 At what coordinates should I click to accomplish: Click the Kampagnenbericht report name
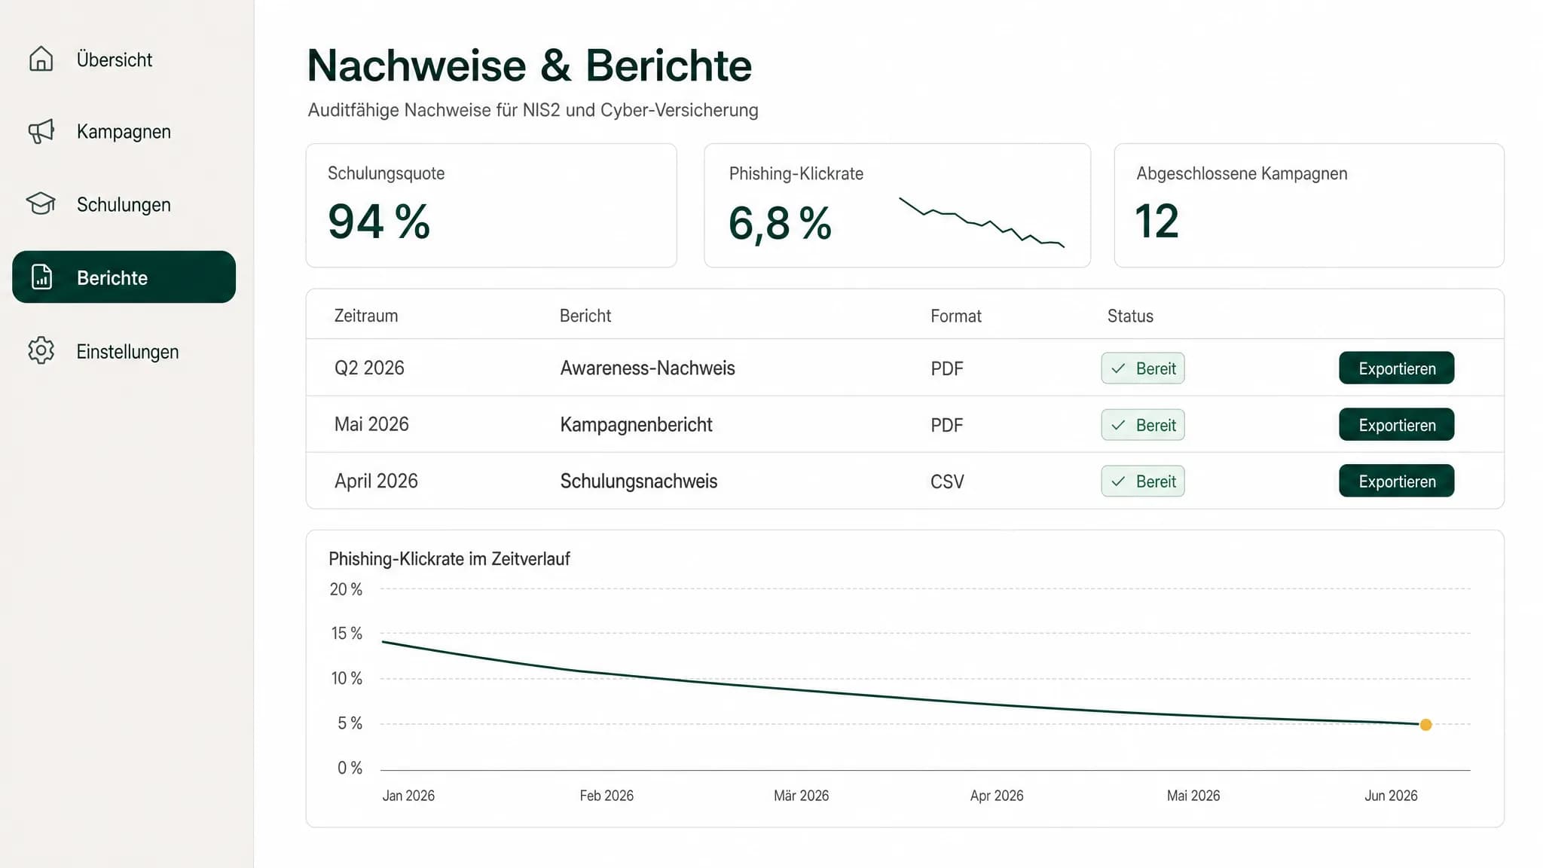point(636,425)
